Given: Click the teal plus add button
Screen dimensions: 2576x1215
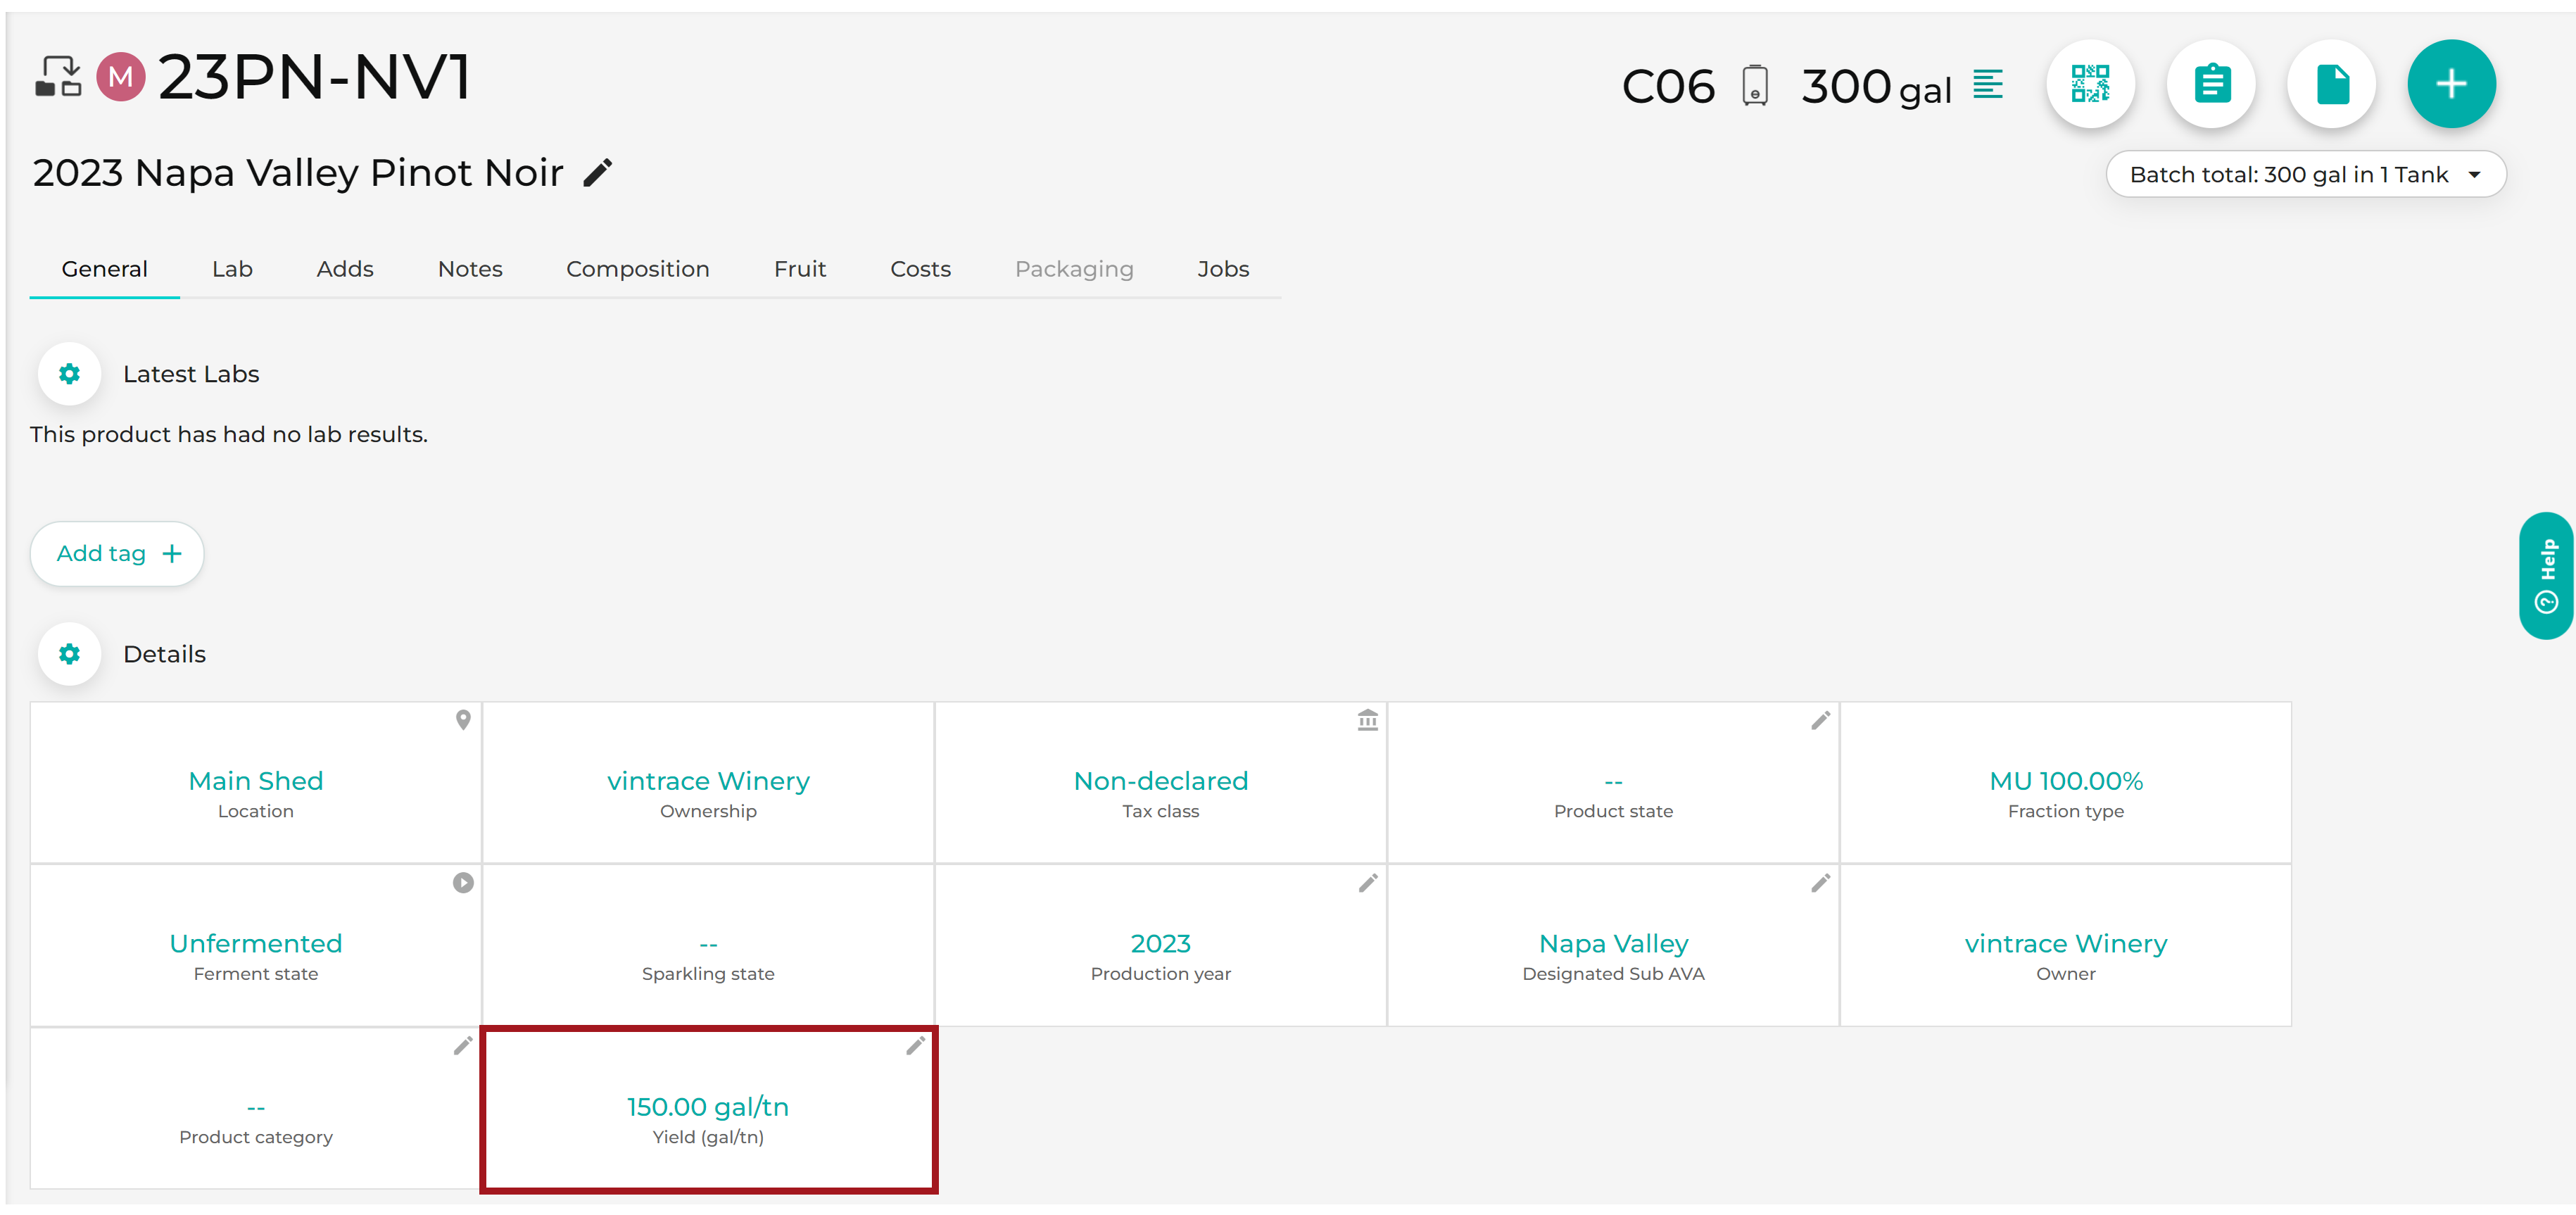Looking at the screenshot, I should (2451, 84).
